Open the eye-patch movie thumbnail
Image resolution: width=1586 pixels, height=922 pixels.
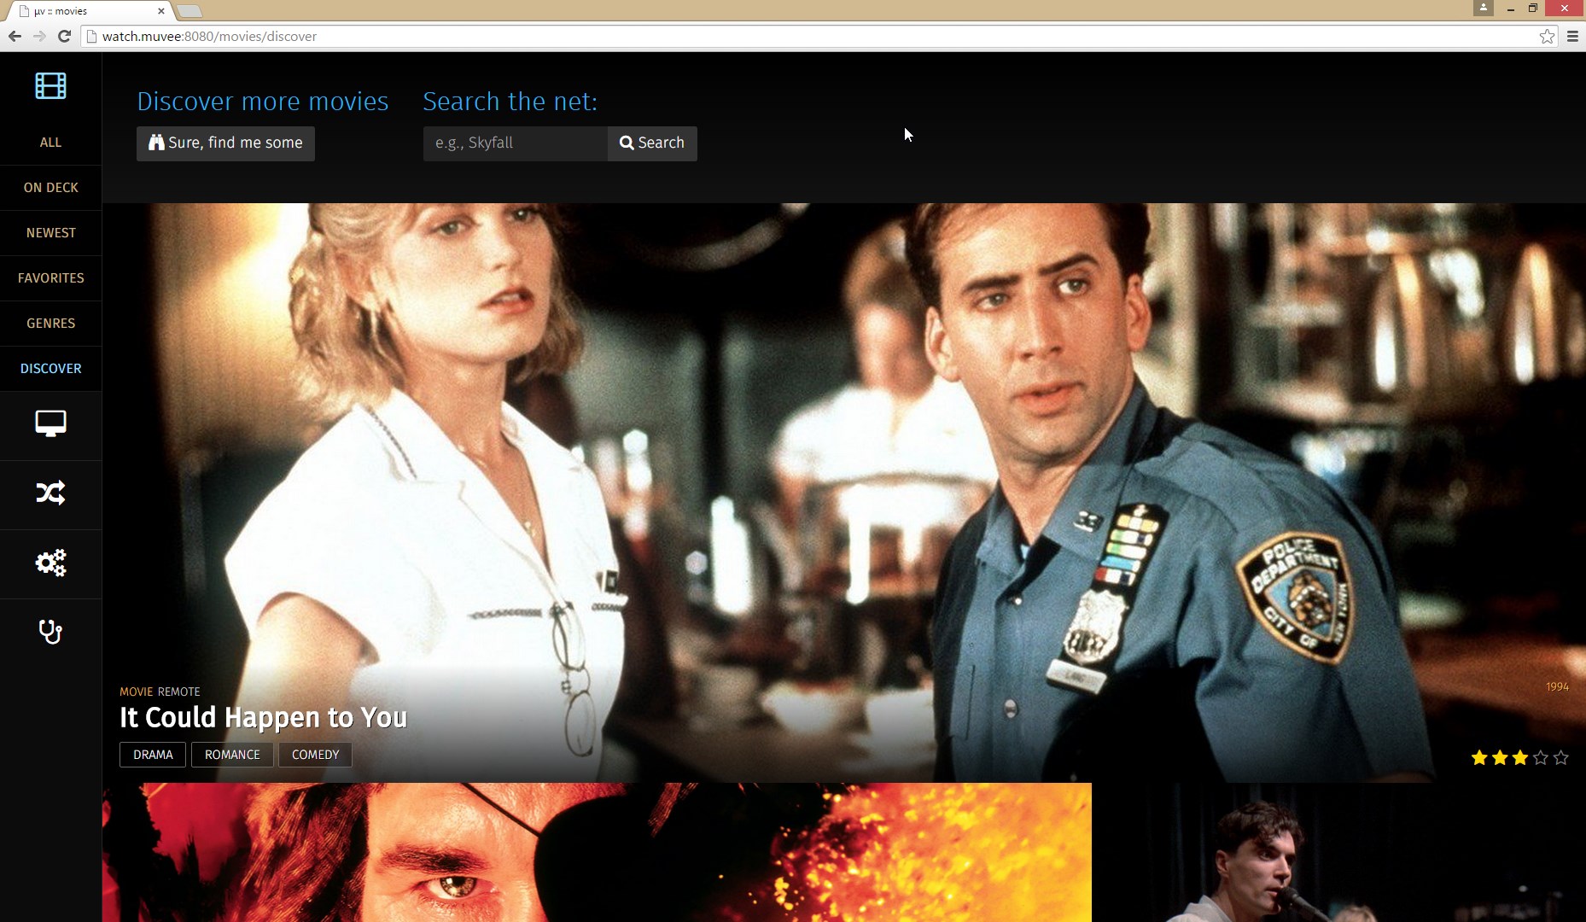tap(597, 852)
